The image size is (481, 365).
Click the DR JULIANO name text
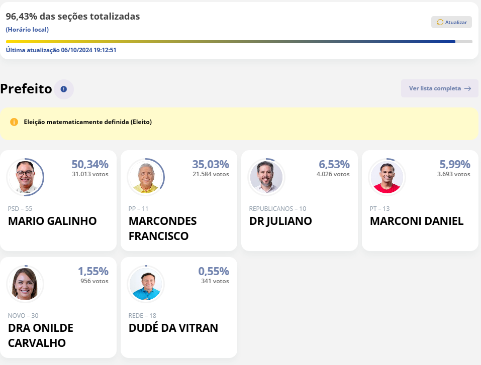tap(280, 221)
